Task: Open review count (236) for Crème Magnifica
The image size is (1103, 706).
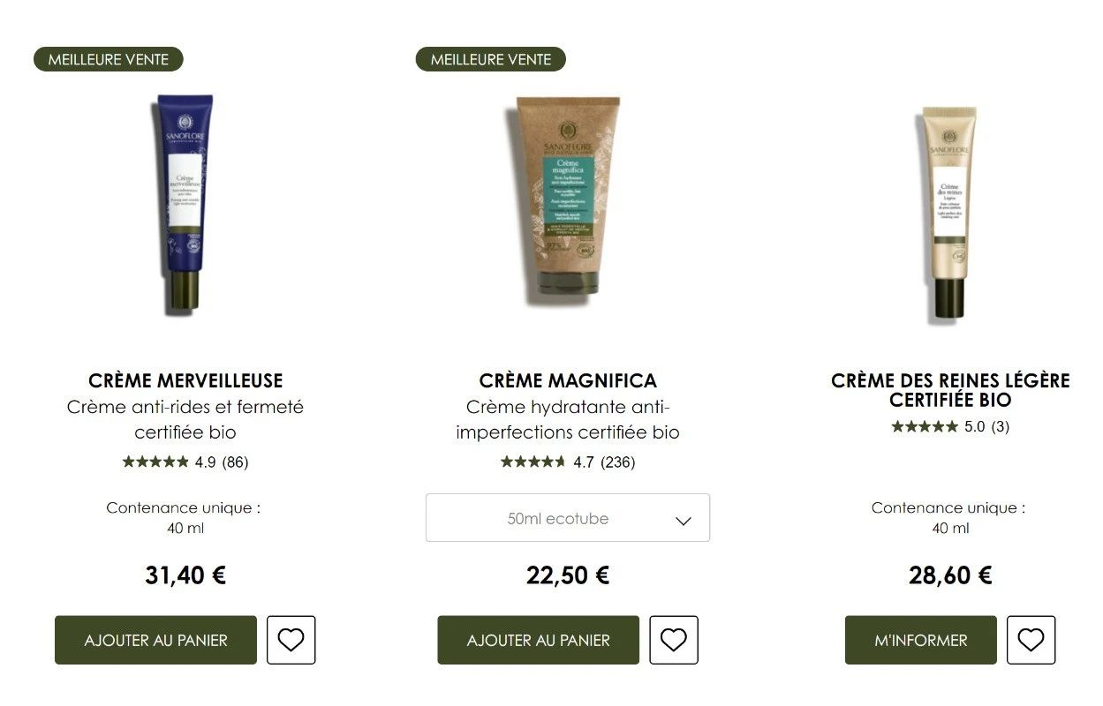Action: [617, 462]
